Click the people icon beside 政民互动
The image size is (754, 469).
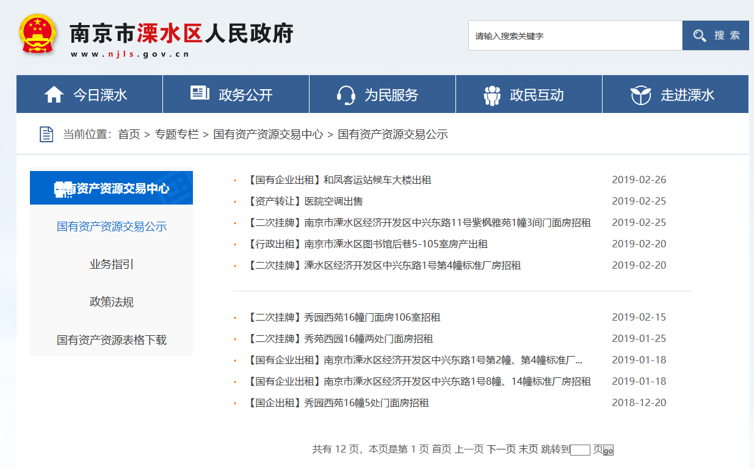491,95
